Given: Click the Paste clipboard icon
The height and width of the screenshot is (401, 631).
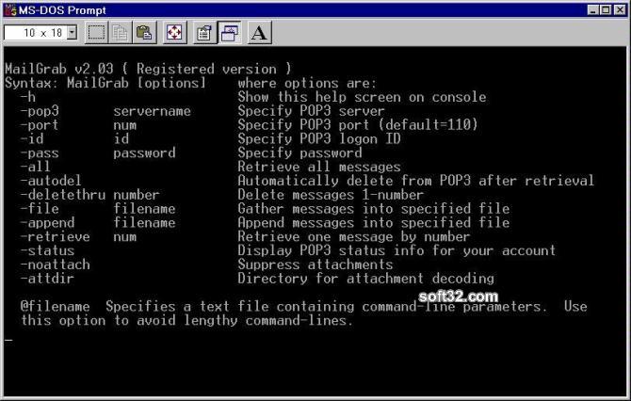Looking at the screenshot, I should (144, 33).
